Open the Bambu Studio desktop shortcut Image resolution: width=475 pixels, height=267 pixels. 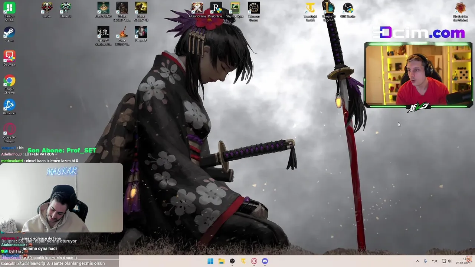[x=9, y=11]
